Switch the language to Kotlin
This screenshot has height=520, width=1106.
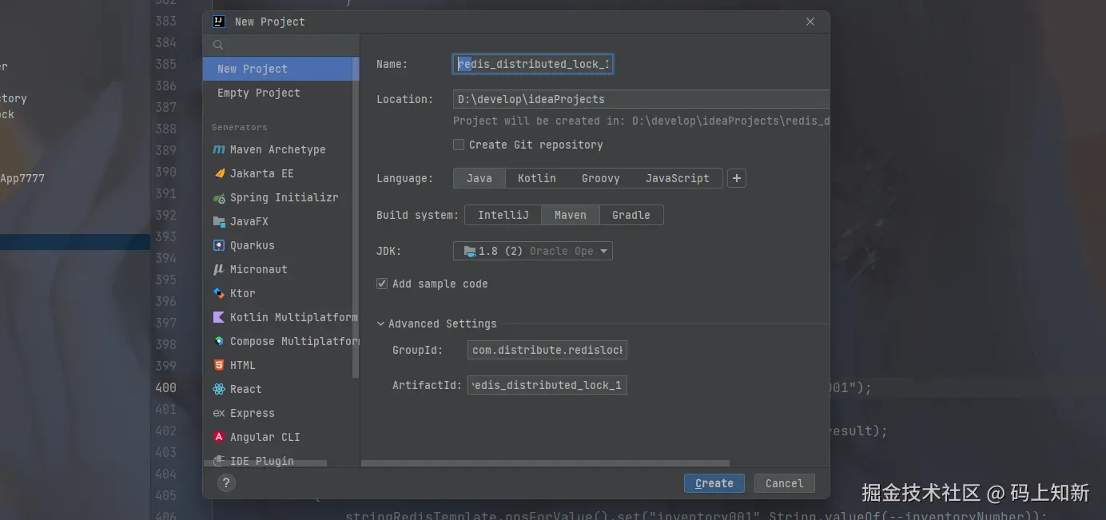(x=536, y=178)
